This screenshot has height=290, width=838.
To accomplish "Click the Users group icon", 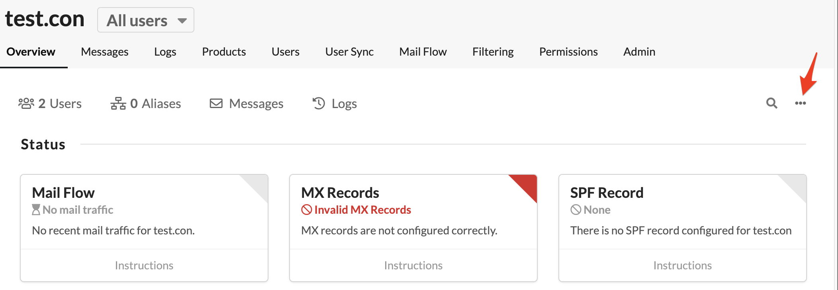I will [x=26, y=103].
